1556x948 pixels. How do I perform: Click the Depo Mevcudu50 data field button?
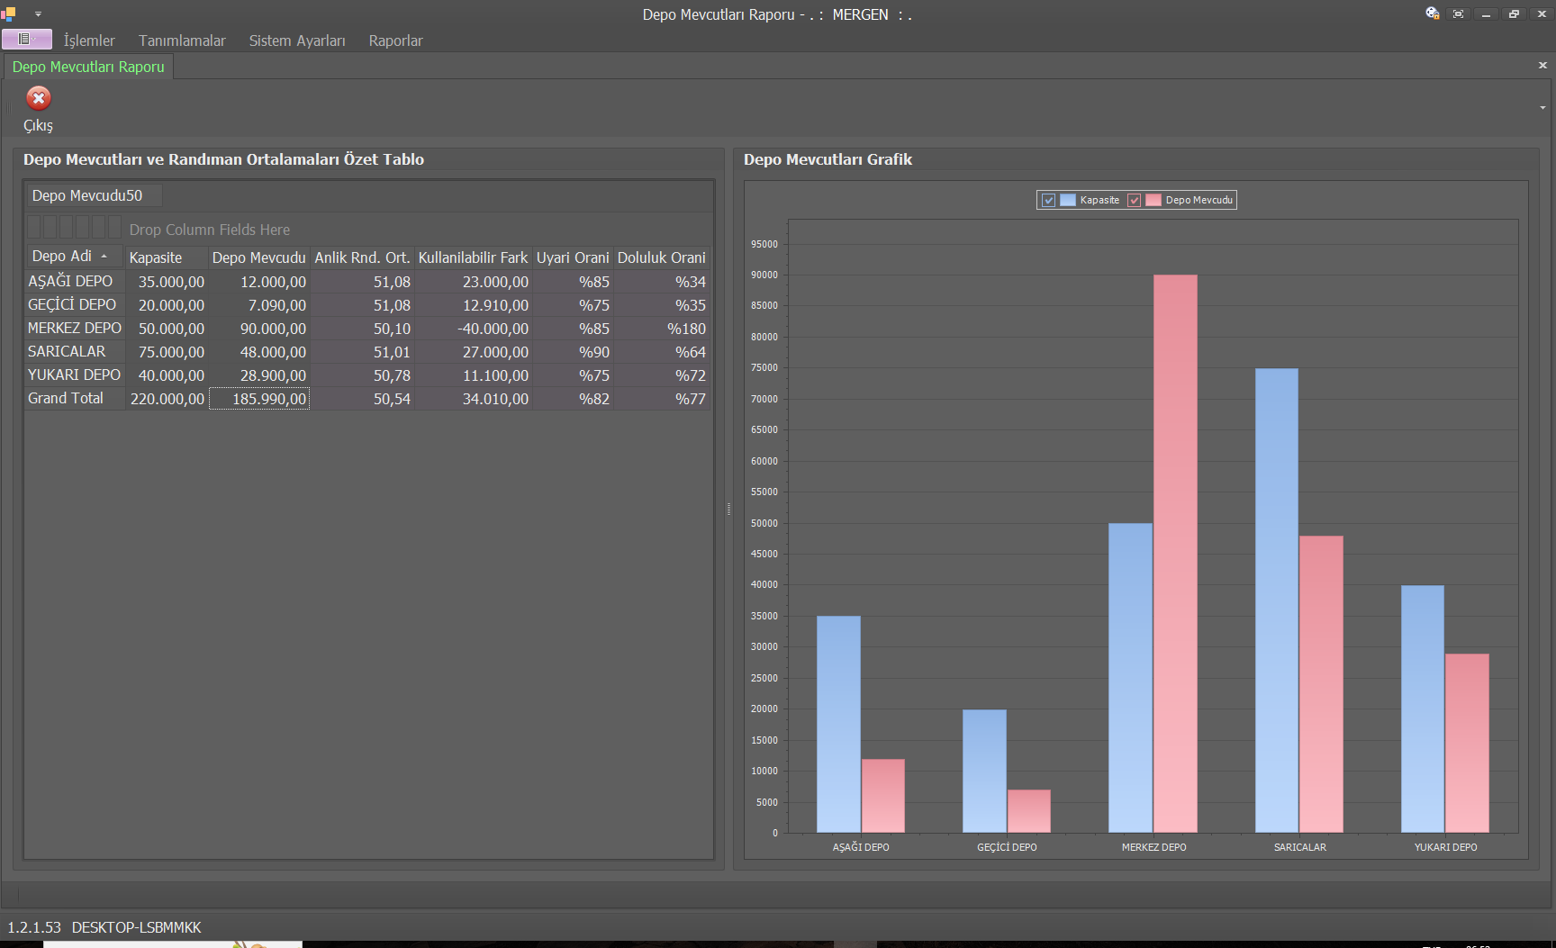pyautogui.click(x=87, y=195)
